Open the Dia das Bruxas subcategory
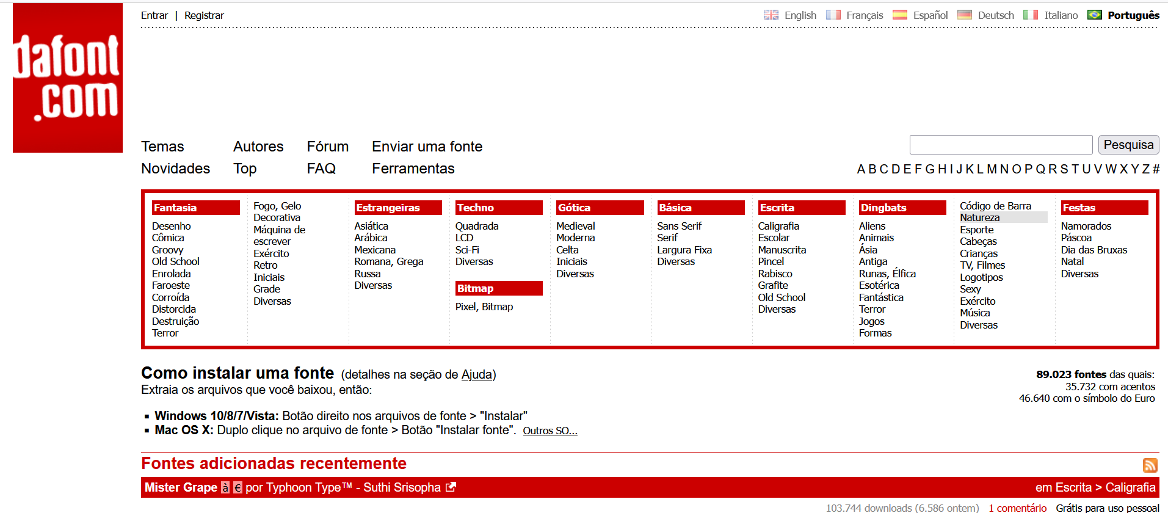Image resolution: width=1168 pixels, height=513 pixels. (1094, 250)
